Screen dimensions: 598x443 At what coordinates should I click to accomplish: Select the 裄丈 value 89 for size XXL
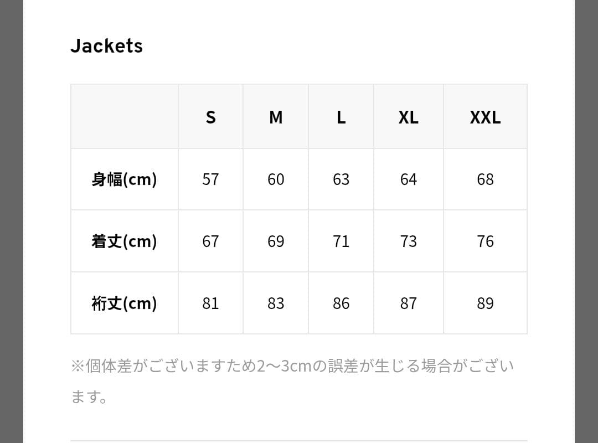[485, 303]
